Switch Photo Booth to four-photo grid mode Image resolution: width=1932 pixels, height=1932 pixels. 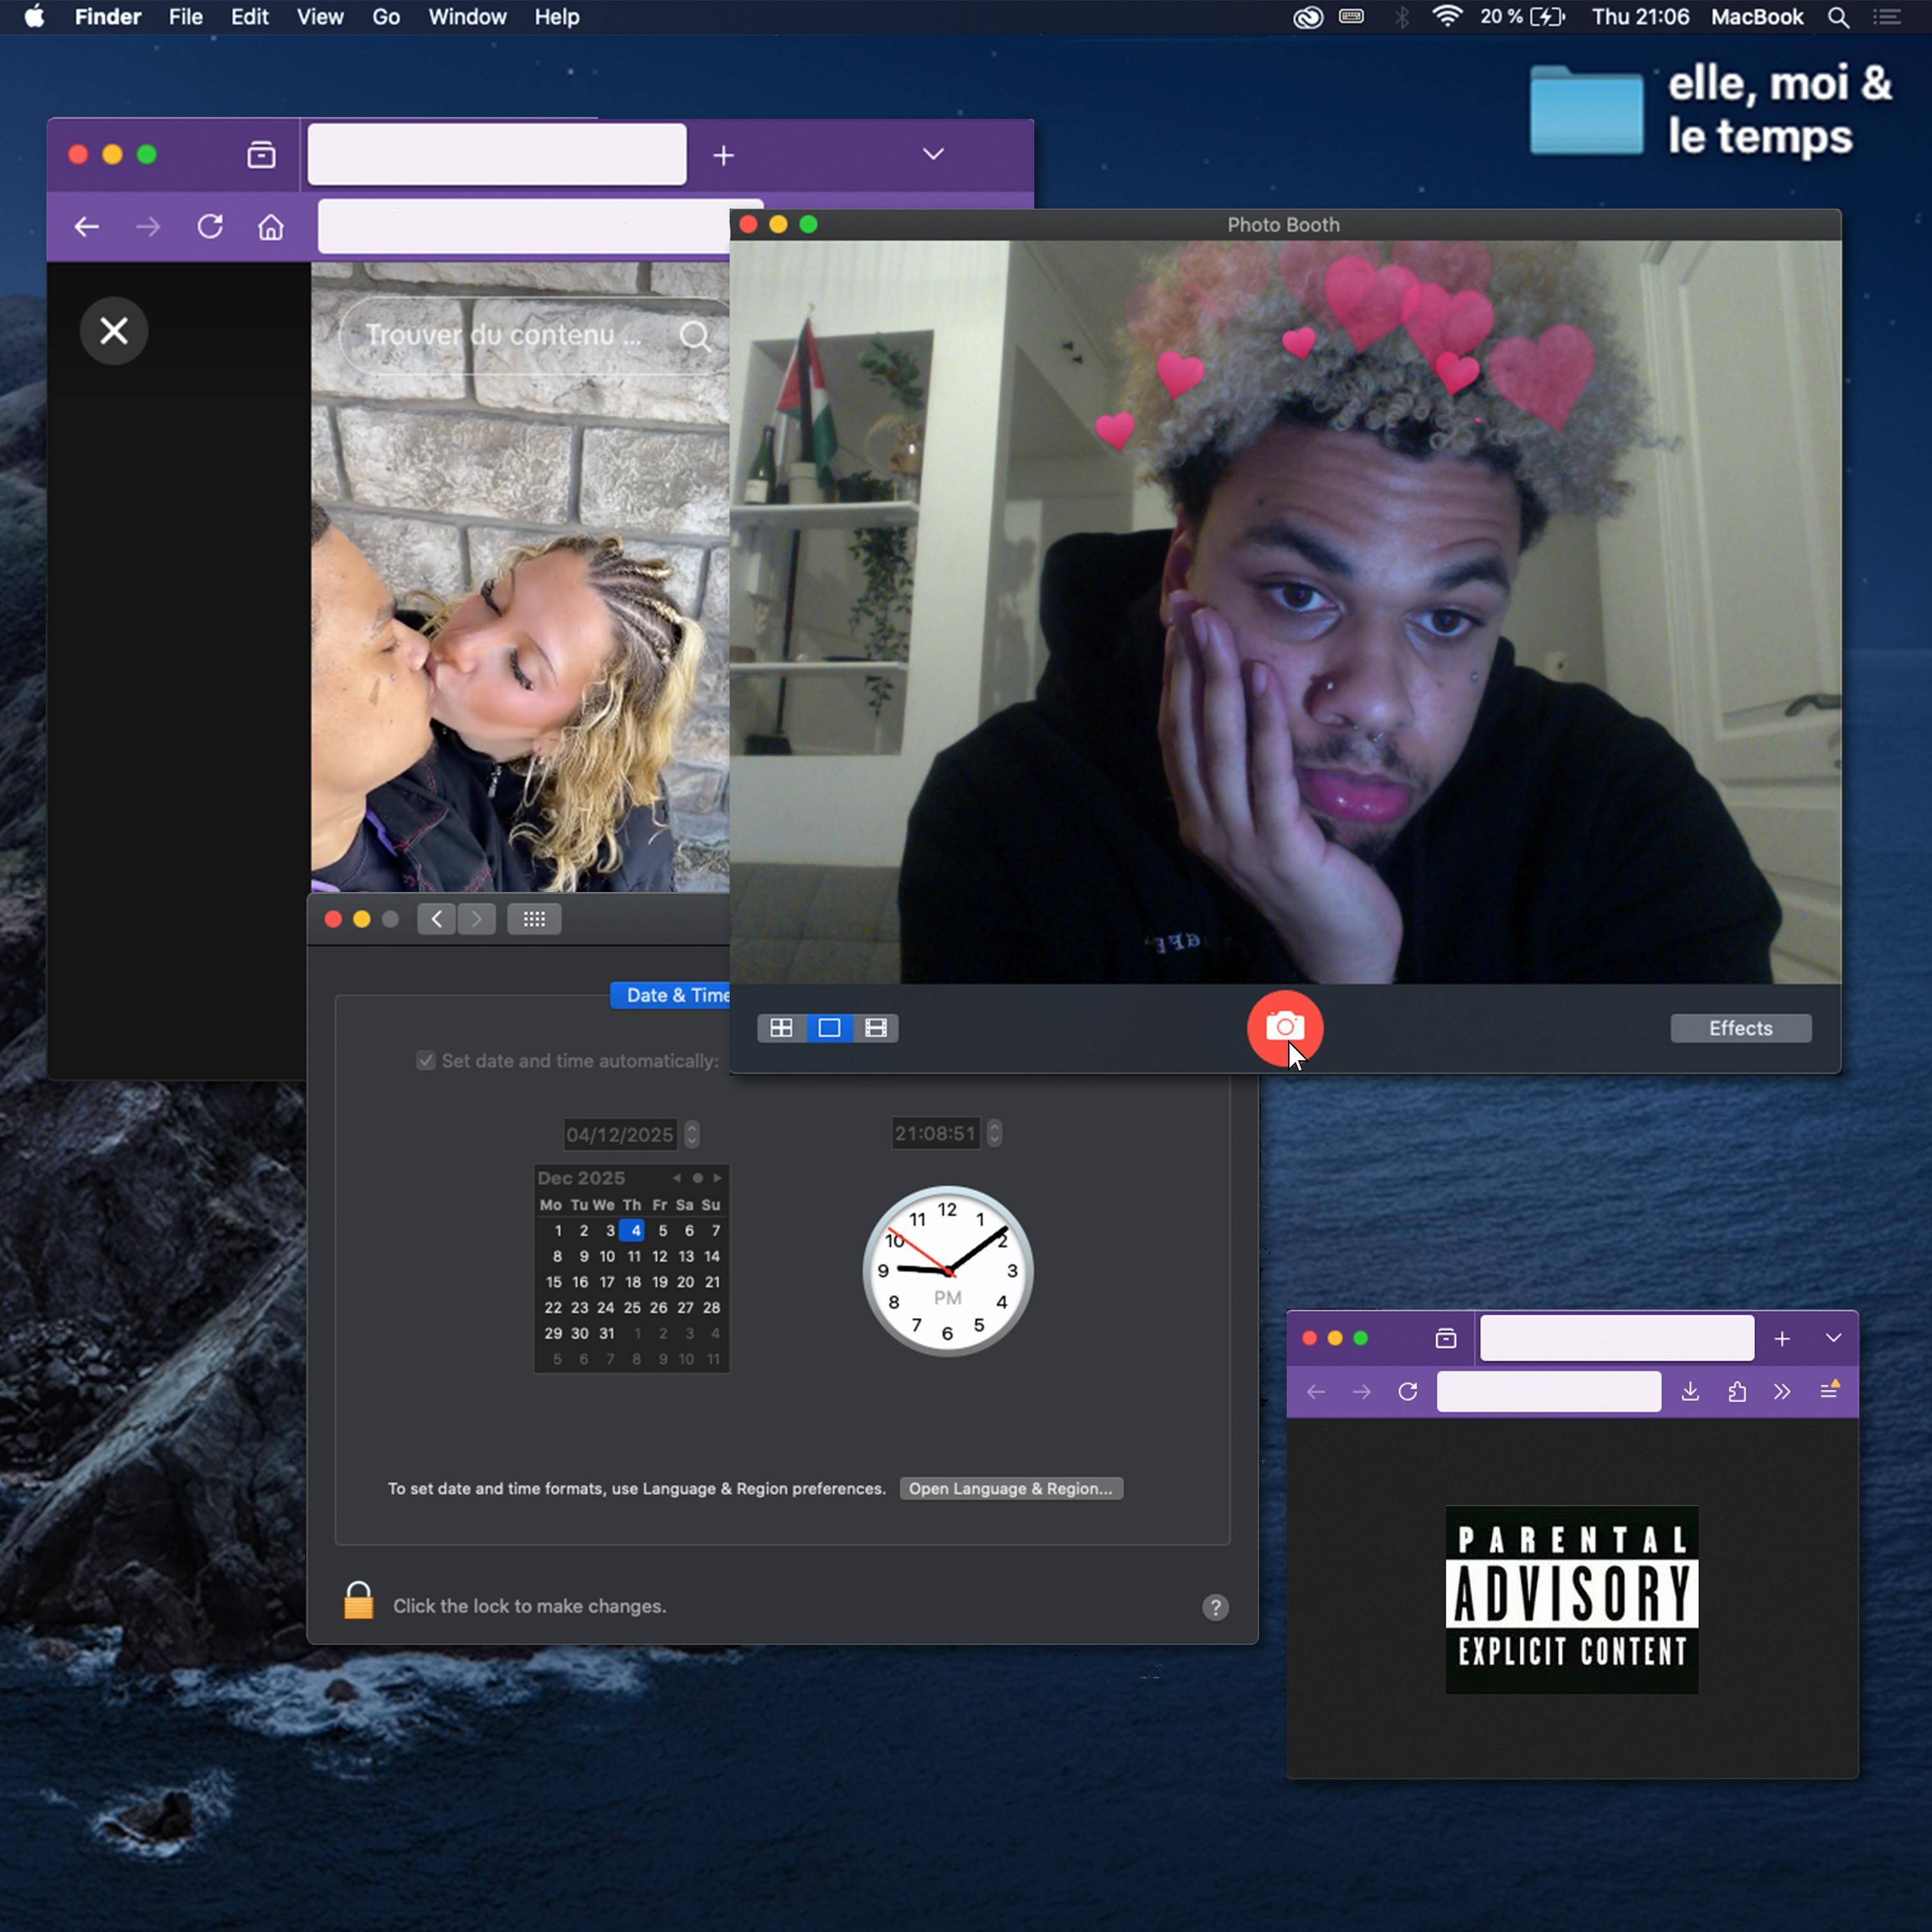click(781, 1028)
